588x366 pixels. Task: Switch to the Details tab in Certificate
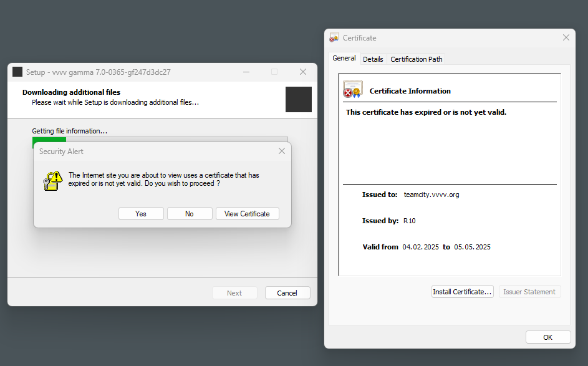373,59
